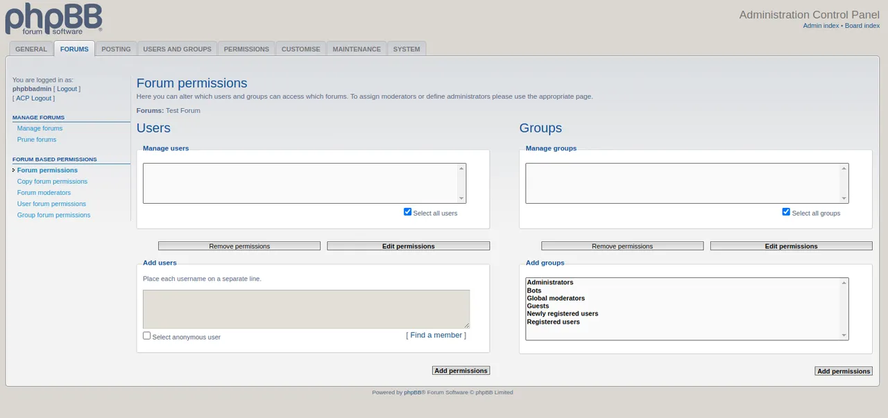The height and width of the screenshot is (418, 888).
Task: Click the phpBB logo
Action: point(53,19)
